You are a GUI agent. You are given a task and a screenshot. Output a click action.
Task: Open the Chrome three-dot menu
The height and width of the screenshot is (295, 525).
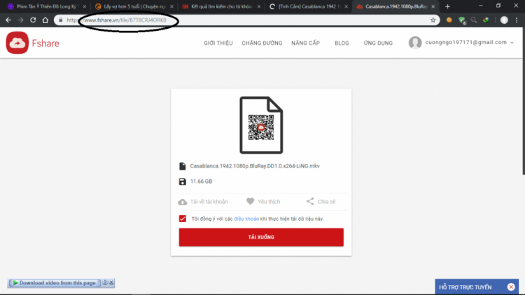click(x=517, y=20)
